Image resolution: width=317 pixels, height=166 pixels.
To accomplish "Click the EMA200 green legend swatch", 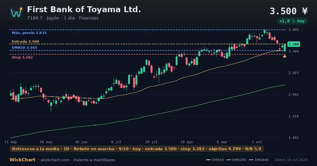I will click(229, 160).
